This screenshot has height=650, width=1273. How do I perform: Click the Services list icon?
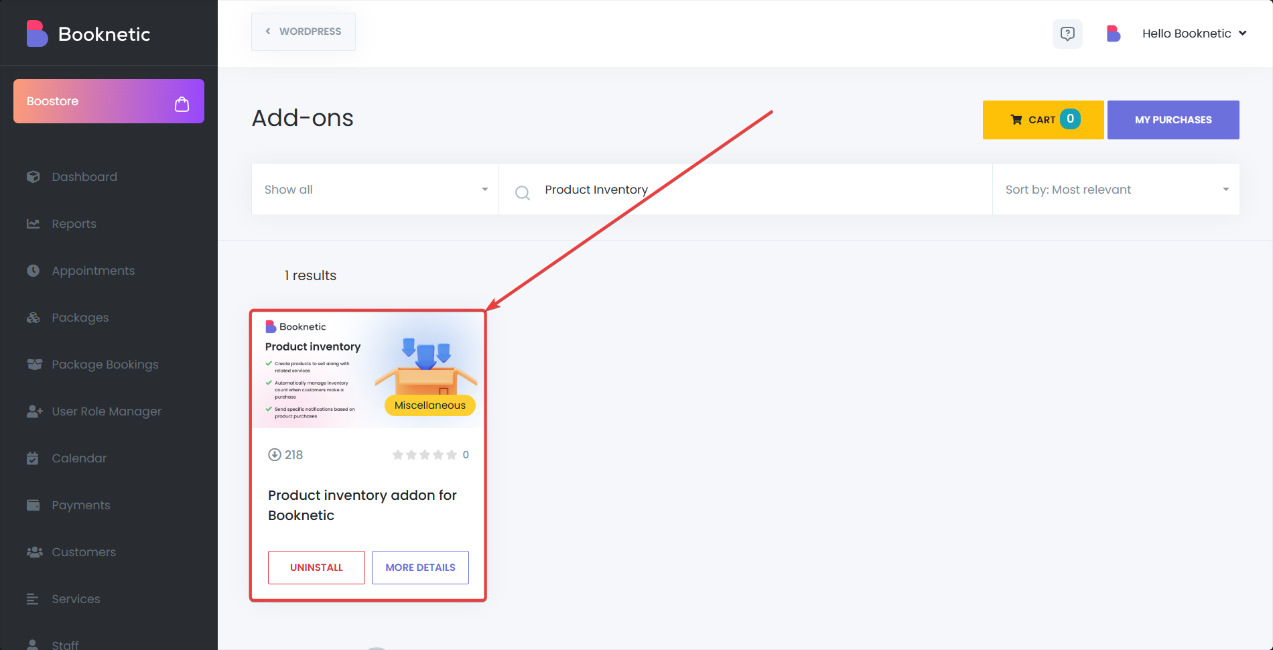click(x=33, y=599)
